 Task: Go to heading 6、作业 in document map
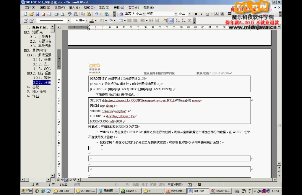[x=33, y=96]
